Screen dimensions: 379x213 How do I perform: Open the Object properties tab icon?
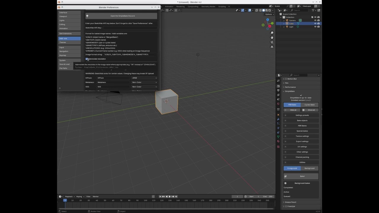pos(278,115)
